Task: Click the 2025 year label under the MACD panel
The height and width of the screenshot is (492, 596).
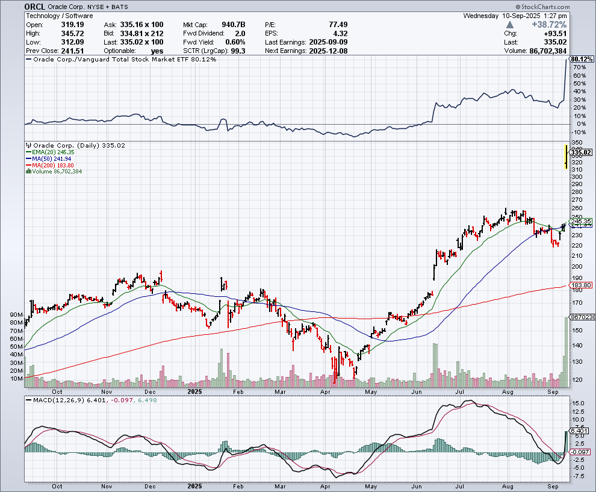Action: pyautogui.click(x=194, y=487)
